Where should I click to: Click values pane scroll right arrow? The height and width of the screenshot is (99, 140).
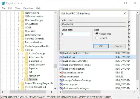[x=134, y=92]
